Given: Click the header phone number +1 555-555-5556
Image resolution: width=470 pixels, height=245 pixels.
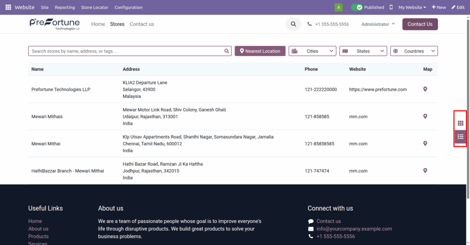Looking at the screenshot, I should [332, 24].
